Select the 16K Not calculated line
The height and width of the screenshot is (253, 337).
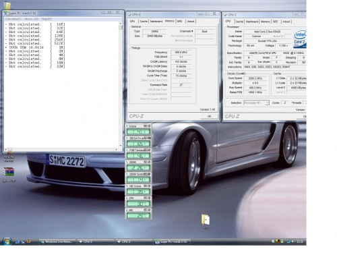[35, 24]
